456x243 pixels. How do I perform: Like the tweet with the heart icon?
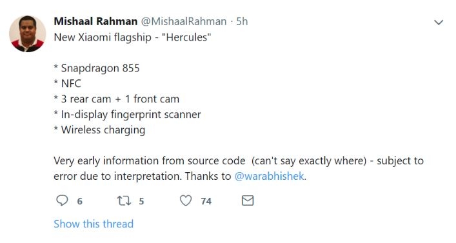(186, 200)
